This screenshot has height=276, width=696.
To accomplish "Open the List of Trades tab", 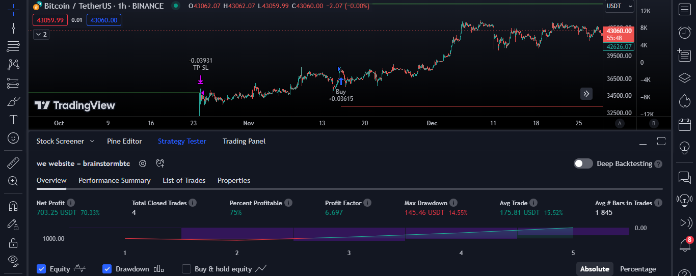I will pyautogui.click(x=184, y=180).
